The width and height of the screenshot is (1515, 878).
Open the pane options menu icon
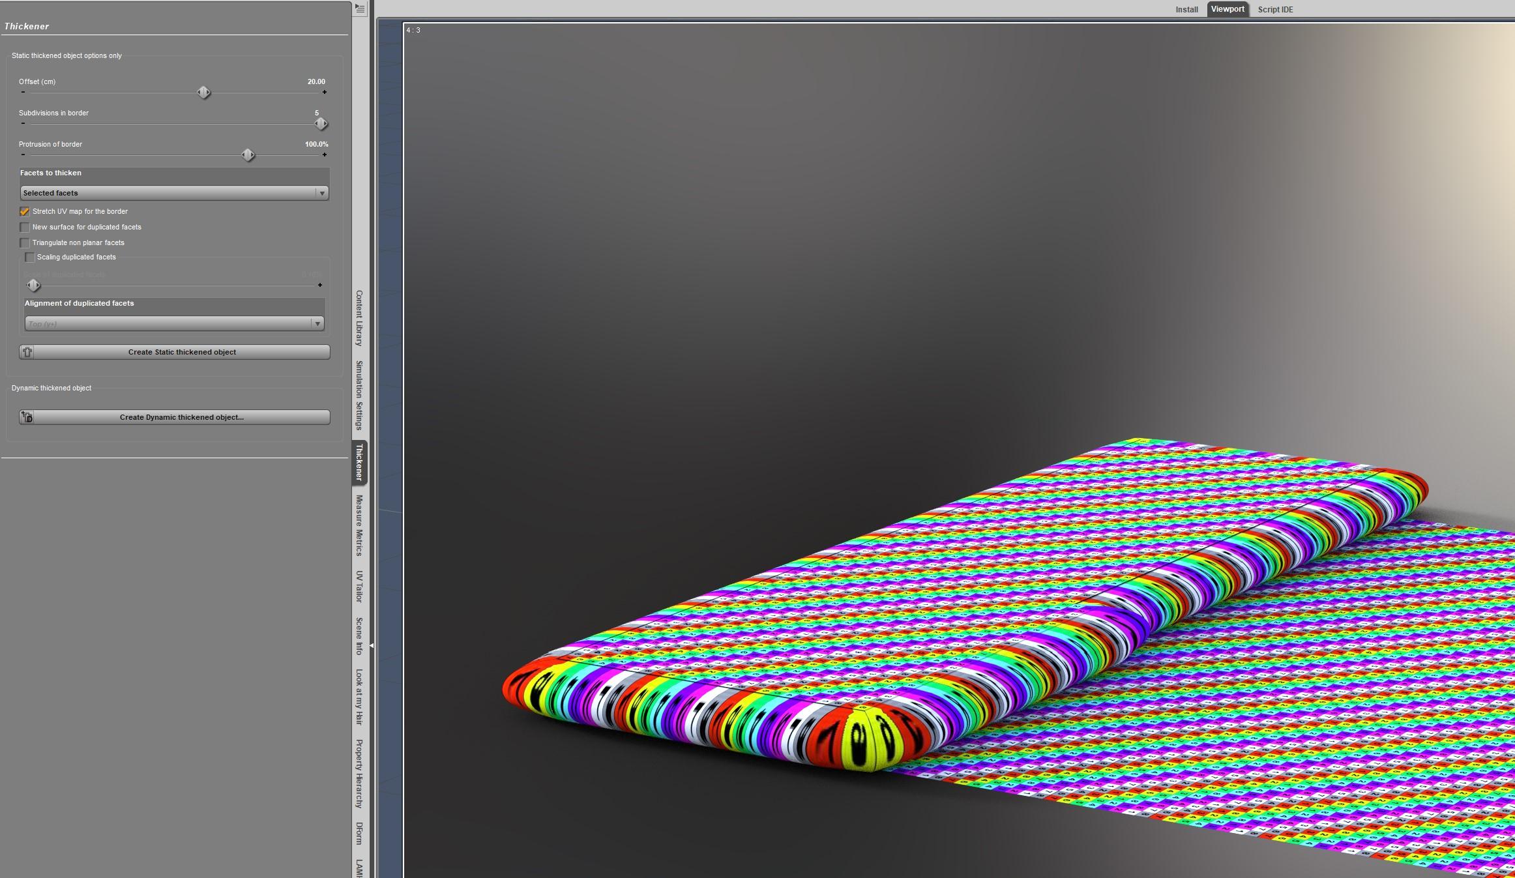click(360, 8)
